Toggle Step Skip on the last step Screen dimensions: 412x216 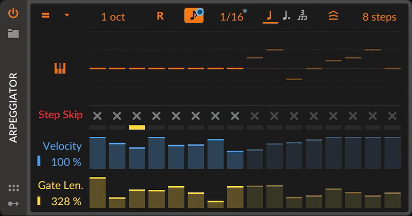(x=392, y=115)
